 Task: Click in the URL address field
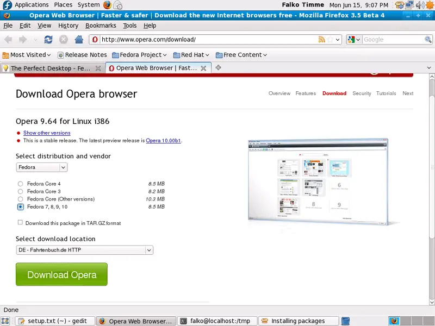[209, 40]
